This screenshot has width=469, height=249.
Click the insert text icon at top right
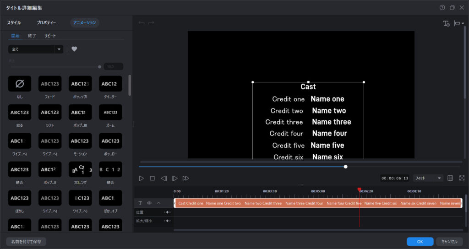446,23
